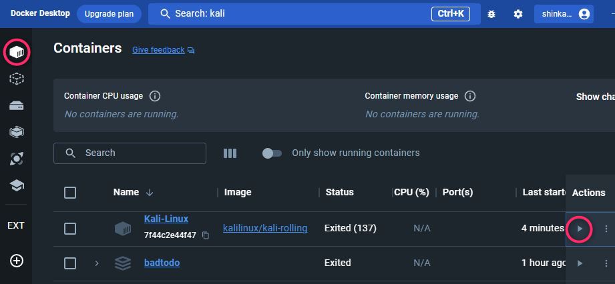Screen dimensions: 615x284
Task: Open the Images view in sidebar
Action: coord(17,79)
